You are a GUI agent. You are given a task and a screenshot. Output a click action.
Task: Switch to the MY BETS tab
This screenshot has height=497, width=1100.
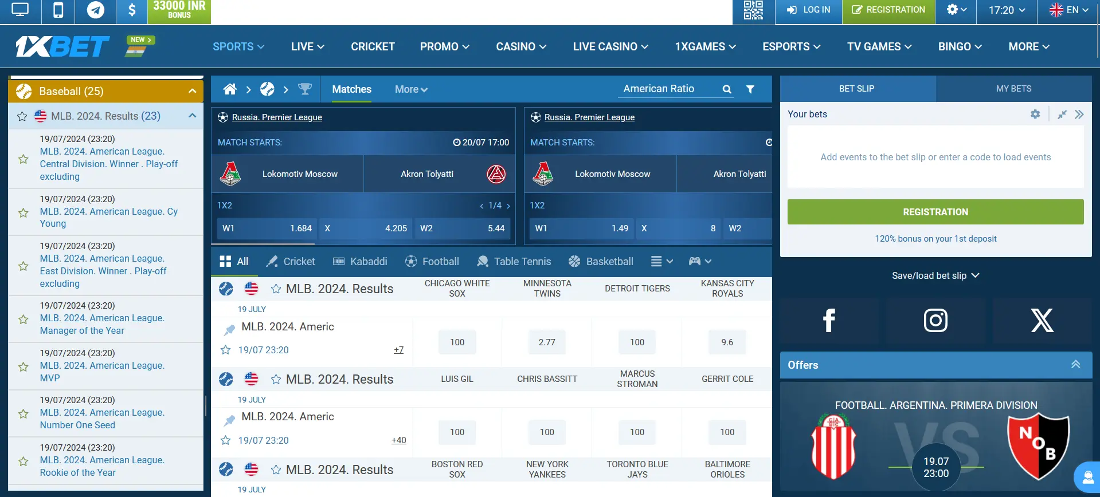coord(1013,89)
